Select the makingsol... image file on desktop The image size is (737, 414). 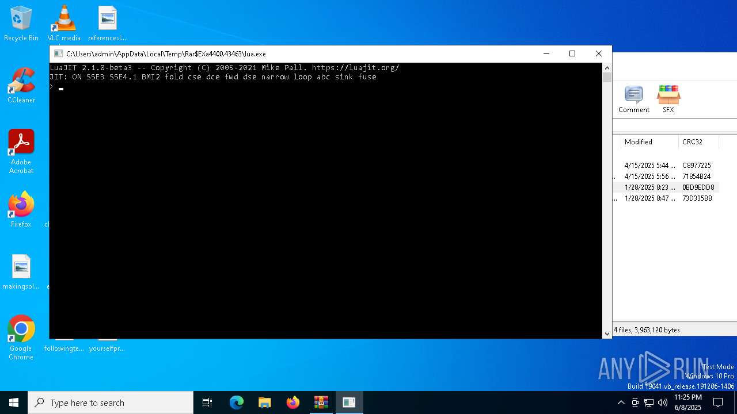[21, 273]
